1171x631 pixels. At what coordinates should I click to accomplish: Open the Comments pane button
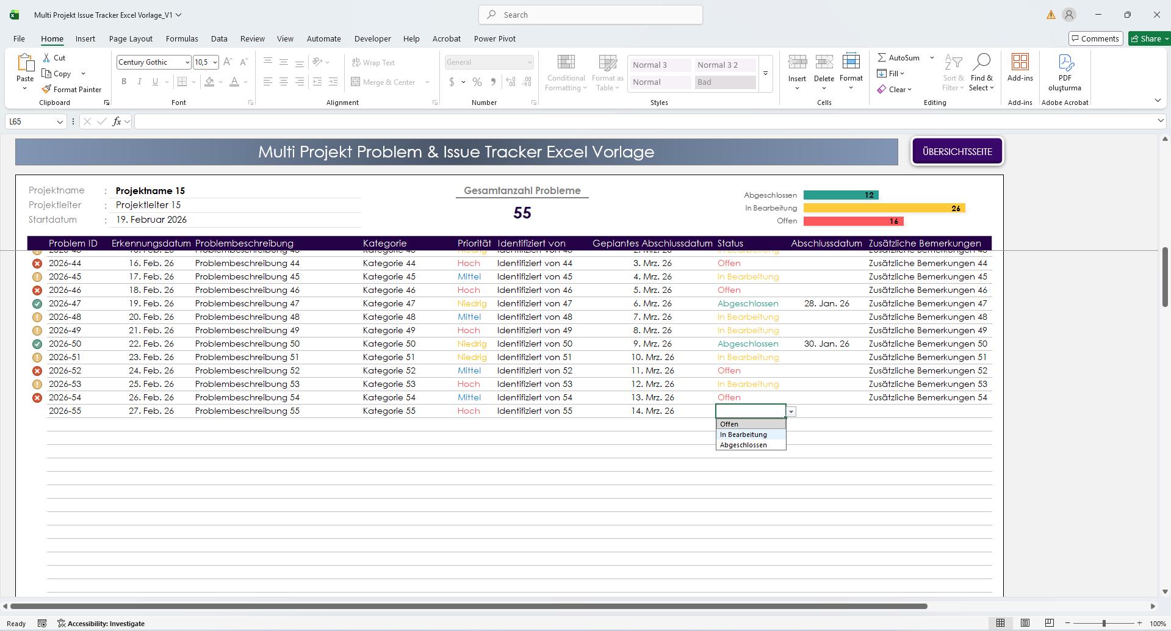pos(1096,38)
